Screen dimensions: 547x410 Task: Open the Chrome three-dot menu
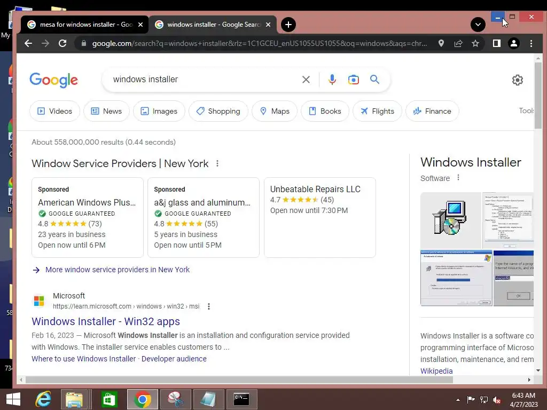[x=531, y=43]
